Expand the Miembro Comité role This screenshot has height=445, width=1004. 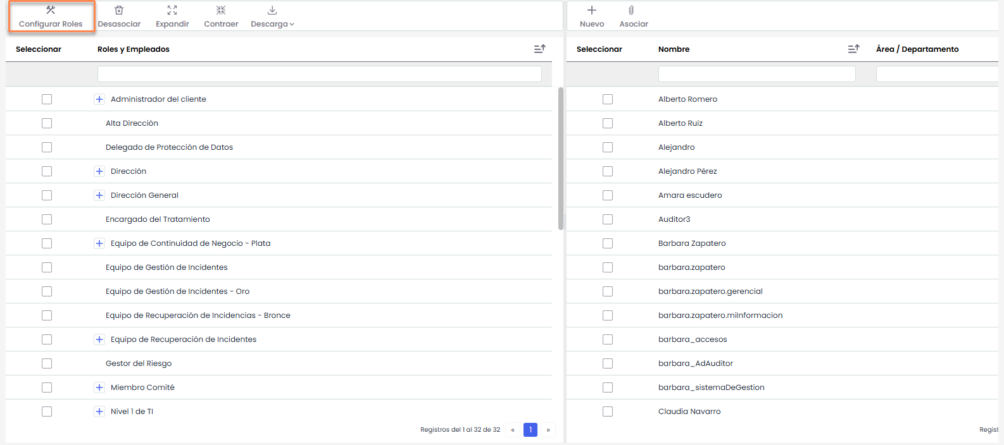click(99, 387)
